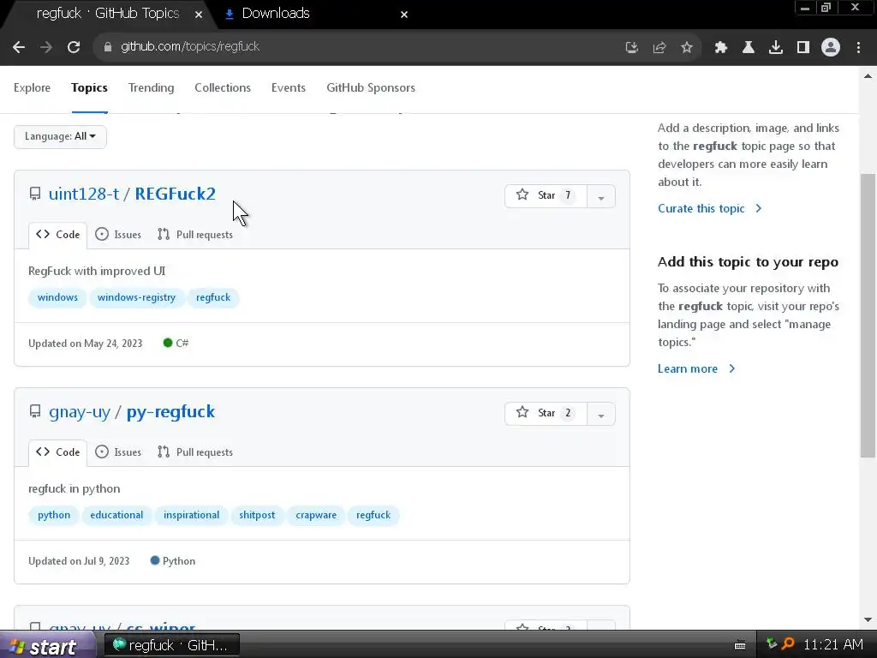The image size is (877, 658).
Task: Follow the Learn more link
Action: tap(696, 368)
